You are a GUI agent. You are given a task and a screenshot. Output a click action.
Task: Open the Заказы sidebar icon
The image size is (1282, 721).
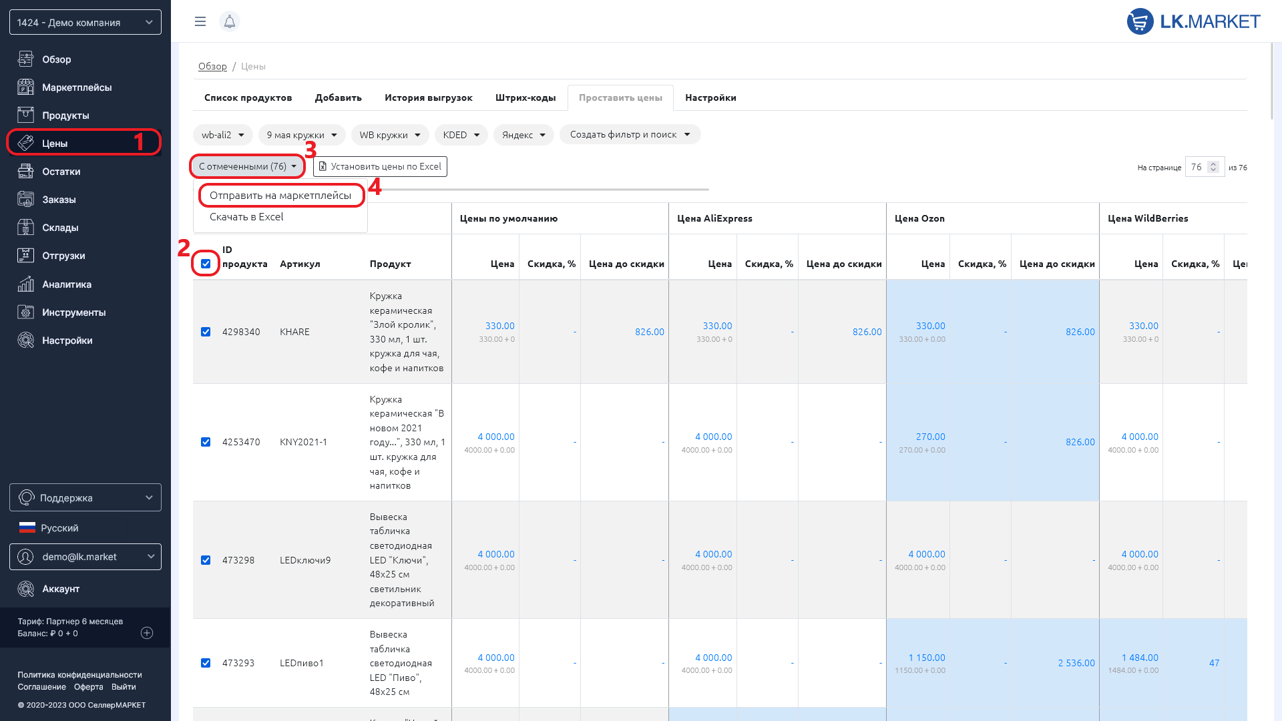25,200
